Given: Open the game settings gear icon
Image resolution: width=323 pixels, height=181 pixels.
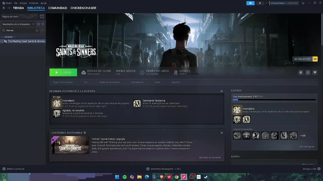Looking at the screenshot, I should 301,72.
